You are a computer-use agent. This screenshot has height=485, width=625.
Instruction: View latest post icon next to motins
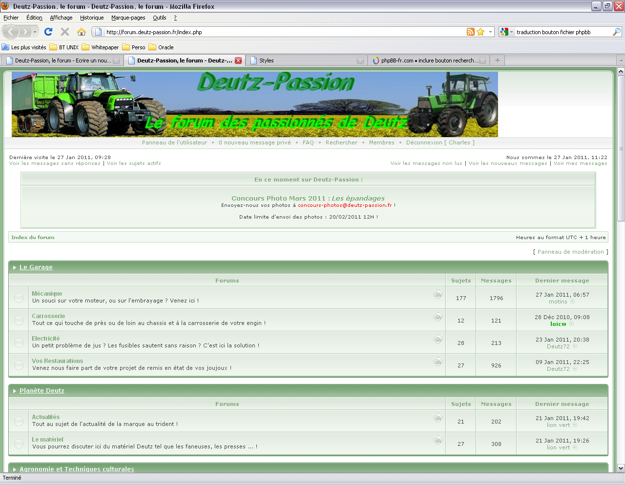573,302
